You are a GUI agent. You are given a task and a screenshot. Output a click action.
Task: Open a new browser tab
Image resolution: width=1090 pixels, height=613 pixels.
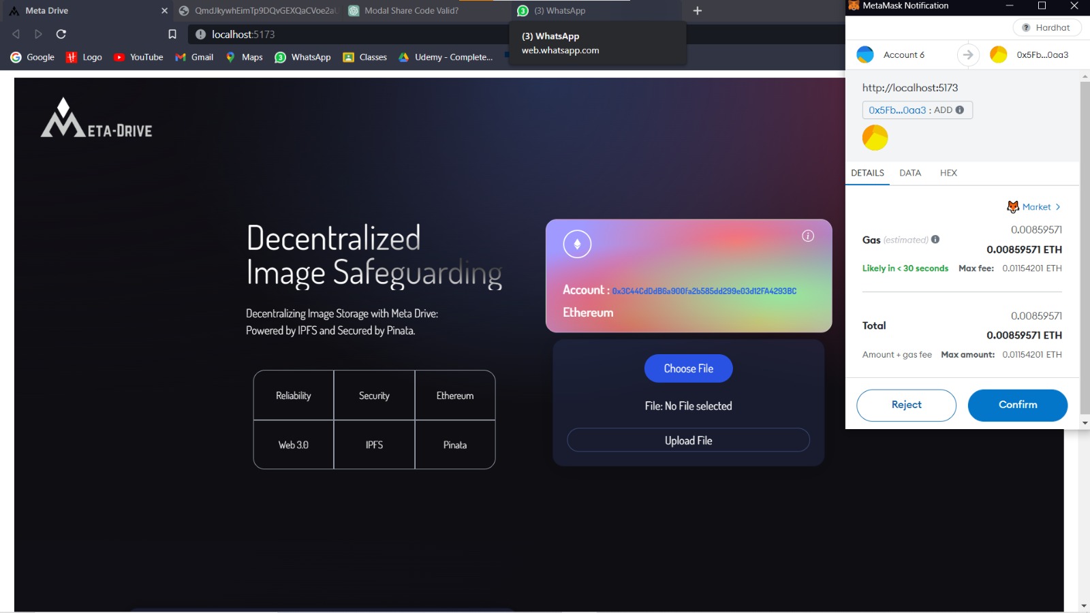tap(697, 10)
